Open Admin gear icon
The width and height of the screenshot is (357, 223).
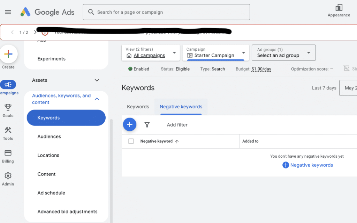tap(8, 176)
